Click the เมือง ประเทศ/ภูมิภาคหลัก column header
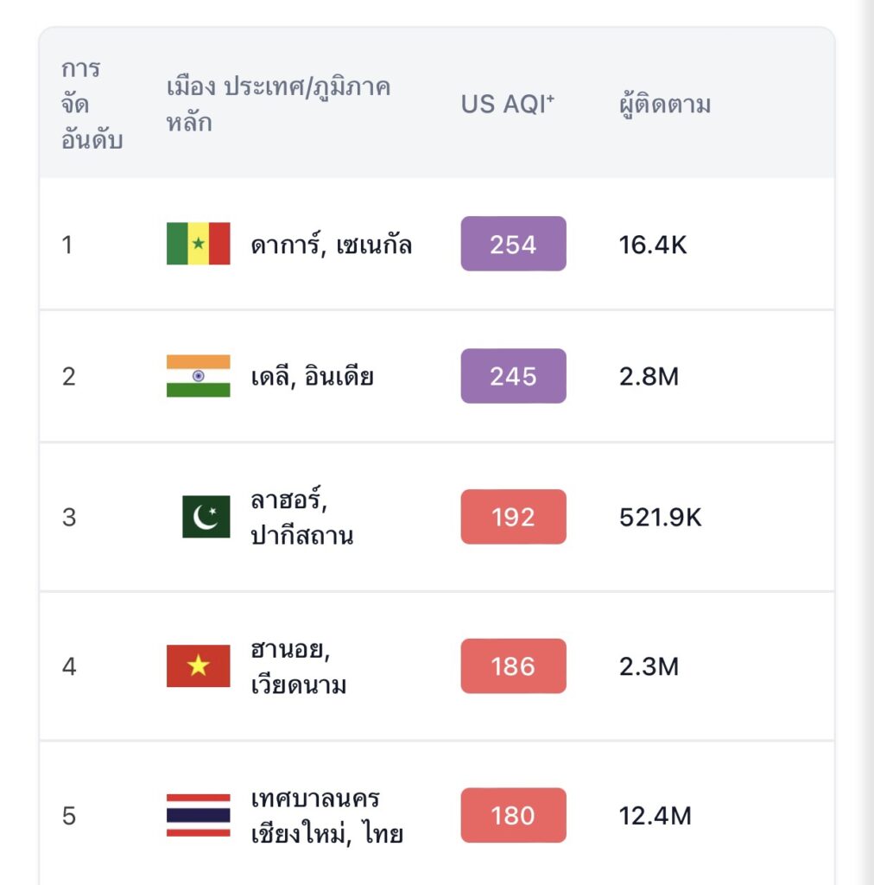874x885 pixels. point(278,105)
